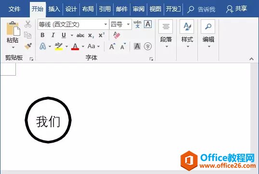
Task: Switch to the 插入 insert tab
Action: [54, 9]
